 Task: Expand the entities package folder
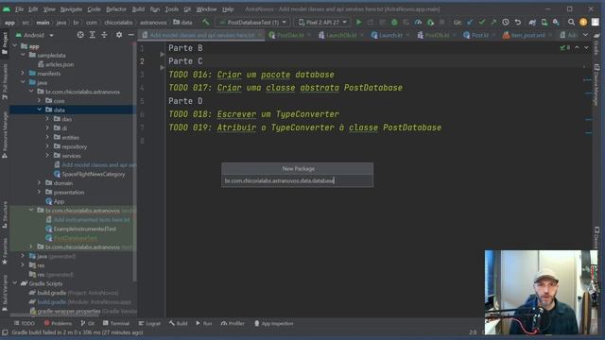click(x=48, y=137)
